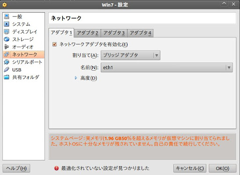
Task: Click the ディスプレイ screen icon in the sidebar
Action: (7, 32)
